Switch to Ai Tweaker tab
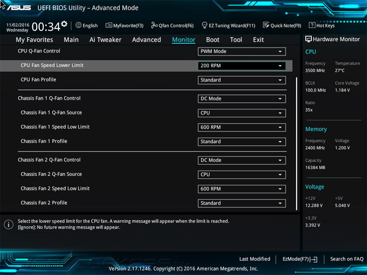Screen dimensions: 367x275 click(x=106, y=40)
